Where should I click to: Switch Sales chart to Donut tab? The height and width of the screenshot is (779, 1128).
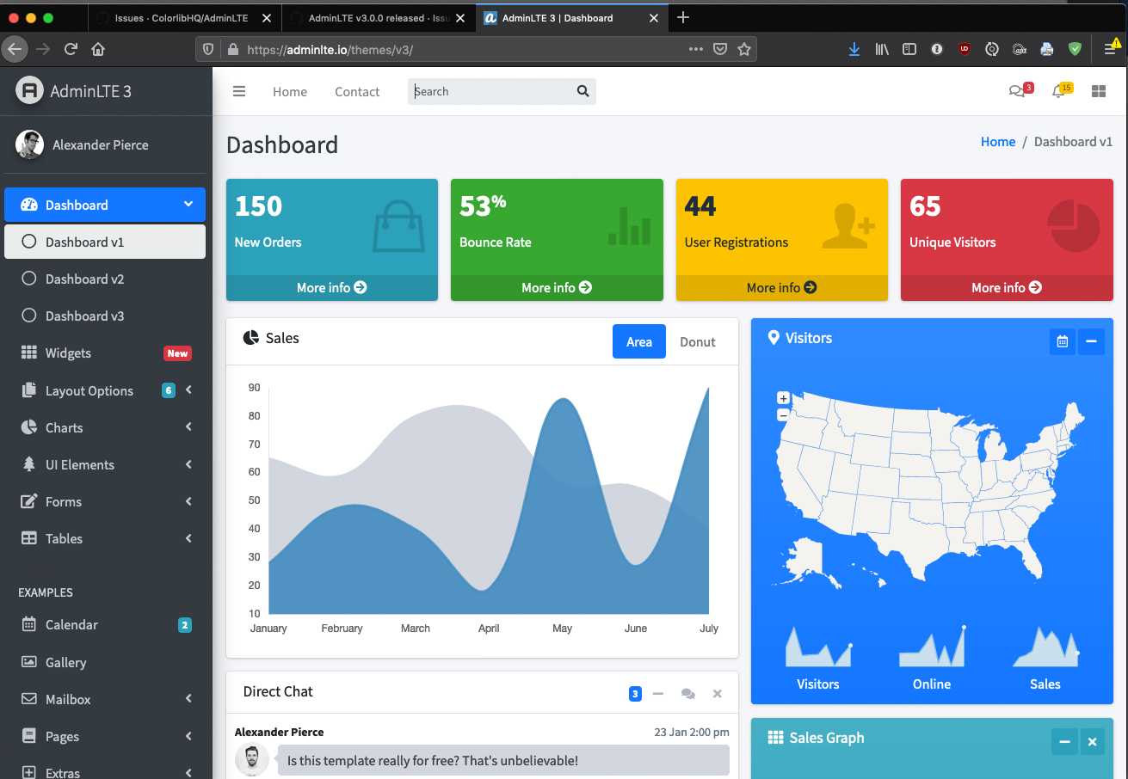pos(698,341)
